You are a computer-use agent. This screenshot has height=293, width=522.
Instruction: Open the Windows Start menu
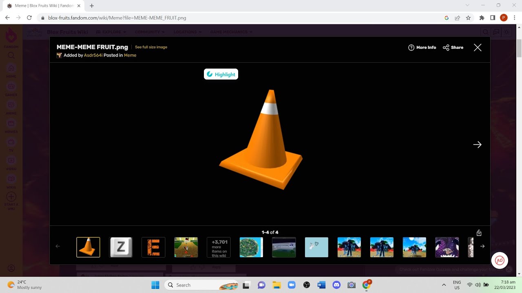pyautogui.click(x=155, y=285)
